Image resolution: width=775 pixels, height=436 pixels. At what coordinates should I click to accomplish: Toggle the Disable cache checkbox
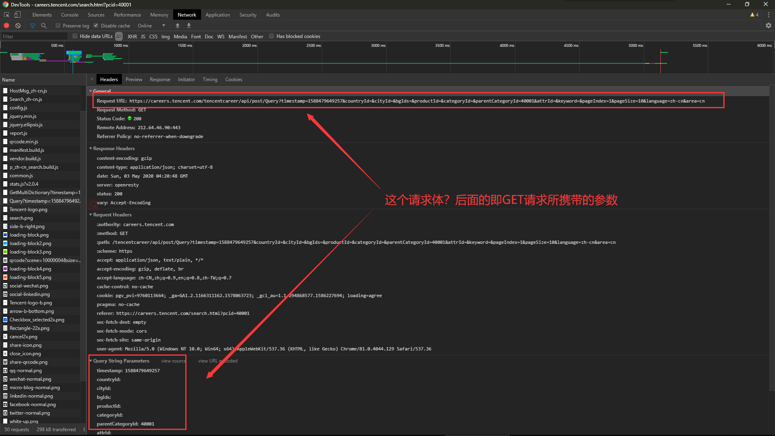(x=96, y=25)
